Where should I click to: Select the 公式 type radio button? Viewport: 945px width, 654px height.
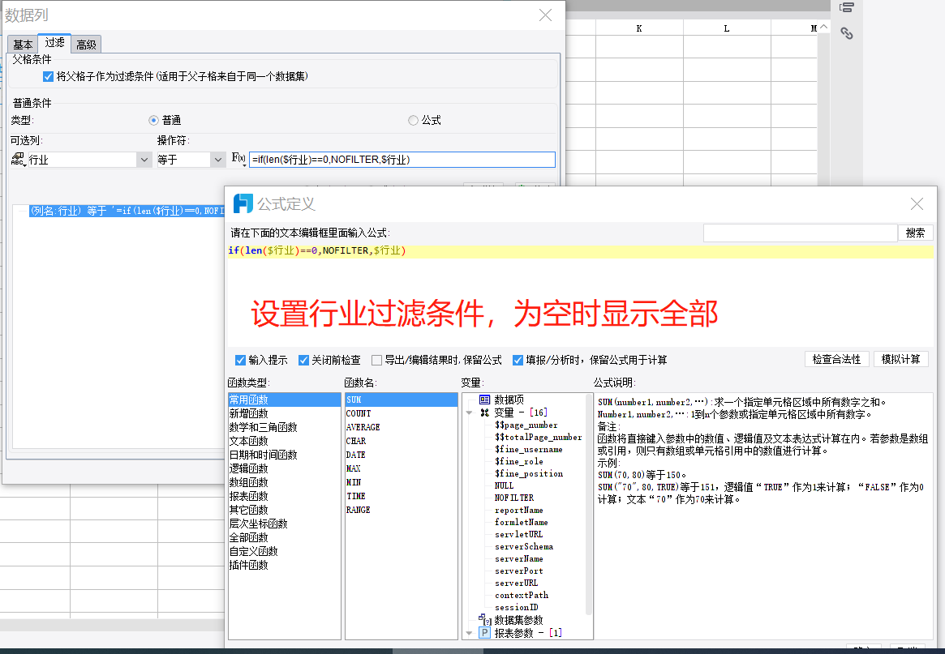413,121
